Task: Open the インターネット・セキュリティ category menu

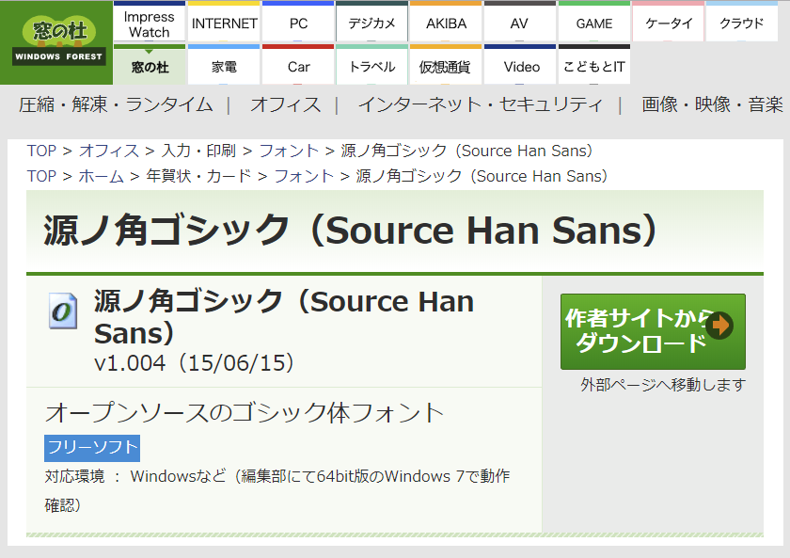Action: (x=480, y=104)
